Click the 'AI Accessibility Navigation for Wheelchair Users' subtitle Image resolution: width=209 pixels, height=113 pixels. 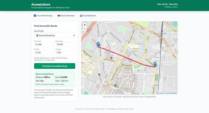[x=51, y=8]
